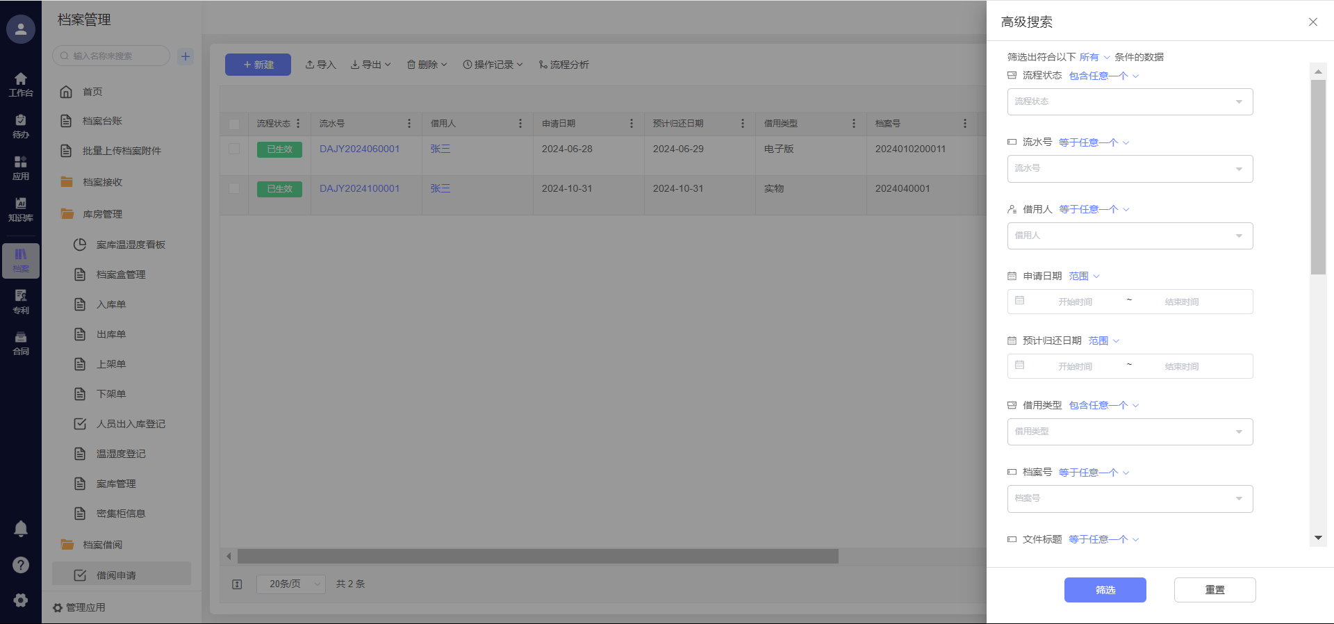Close the 高级搜索 panel
The width and height of the screenshot is (1334, 624).
pyautogui.click(x=1312, y=22)
